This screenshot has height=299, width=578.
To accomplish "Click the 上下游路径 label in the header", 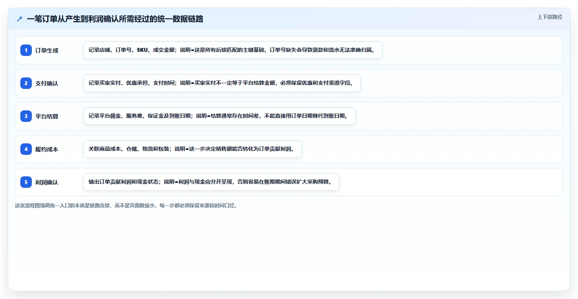I will [550, 17].
